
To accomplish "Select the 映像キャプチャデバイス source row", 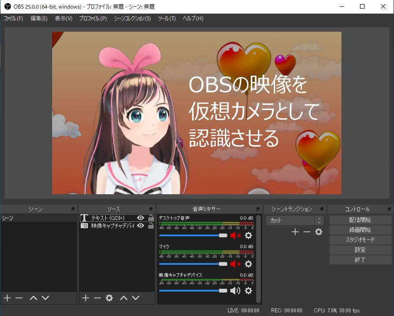I will (117, 225).
